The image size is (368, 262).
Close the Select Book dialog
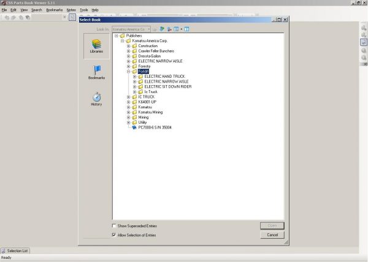[285, 20]
